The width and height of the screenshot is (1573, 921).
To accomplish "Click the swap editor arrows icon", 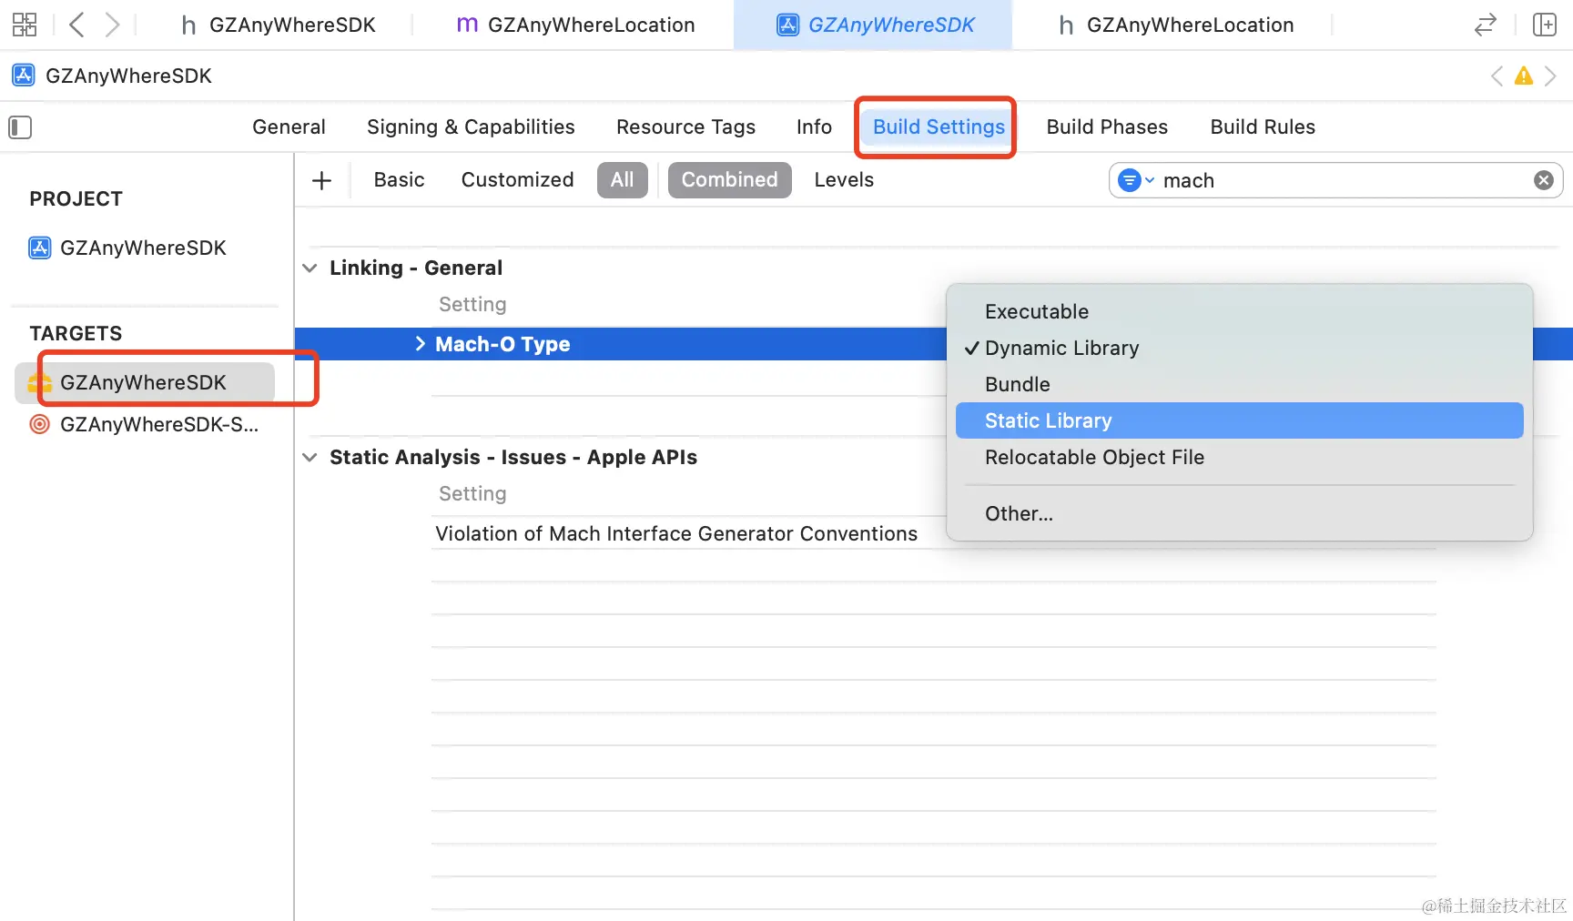I will (x=1485, y=25).
